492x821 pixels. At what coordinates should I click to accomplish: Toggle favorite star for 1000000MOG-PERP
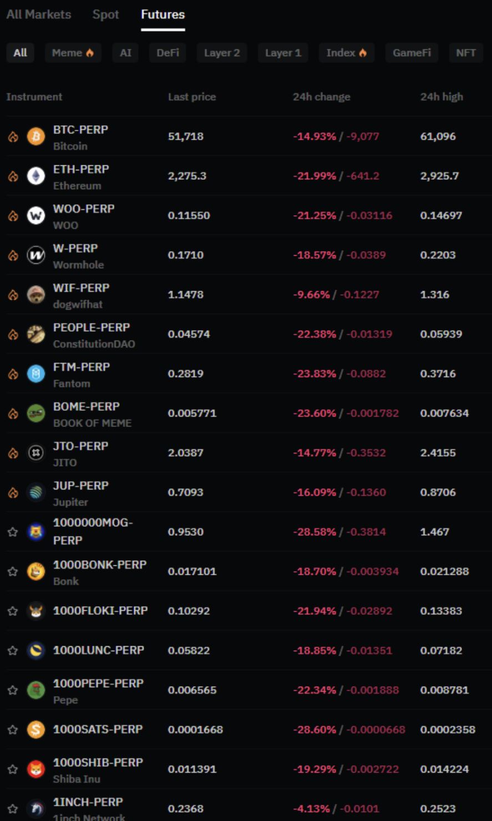pos(13,532)
